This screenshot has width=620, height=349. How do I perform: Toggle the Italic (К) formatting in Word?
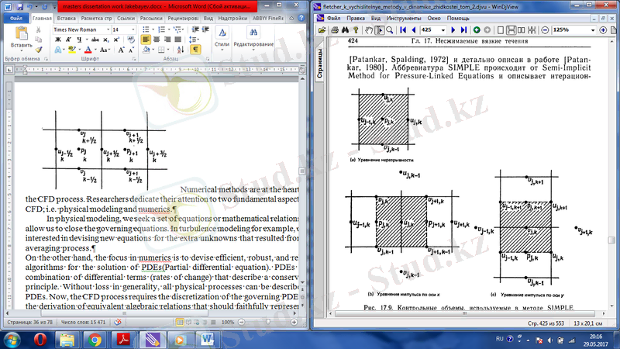click(67, 40)
